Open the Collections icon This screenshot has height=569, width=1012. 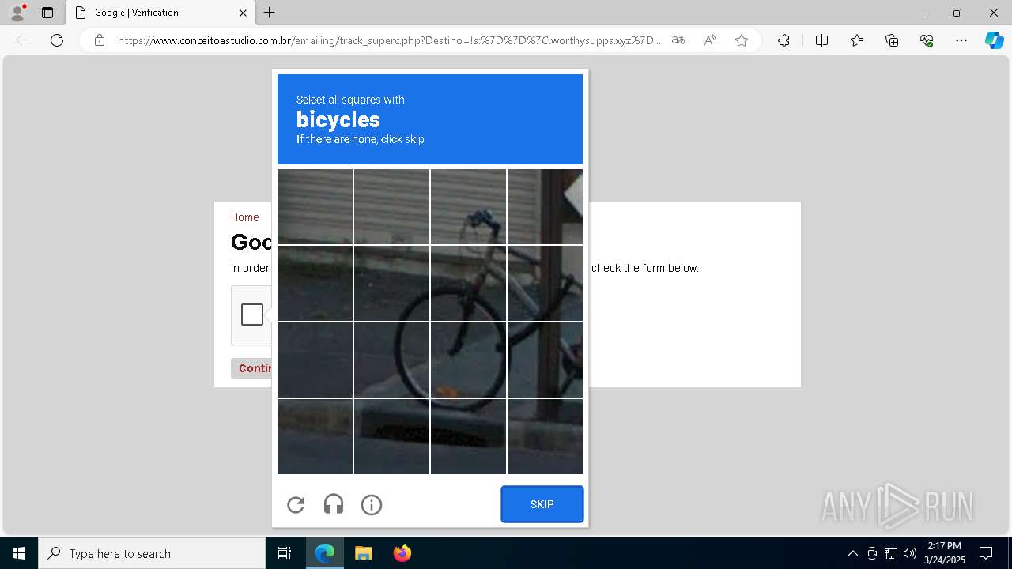pos(892,40)
